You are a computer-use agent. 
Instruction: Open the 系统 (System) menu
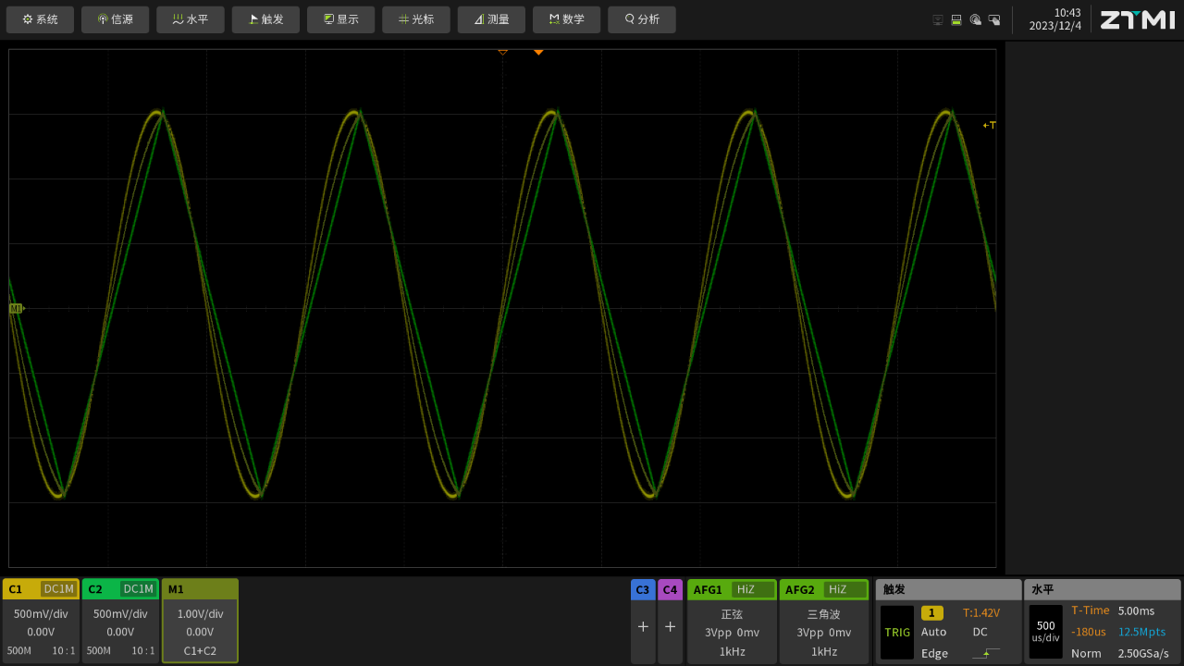click(x=40, y=19)
